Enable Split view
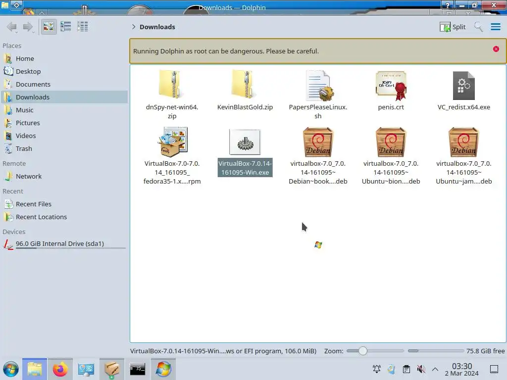This screenshot has width=507, height=380. 453,27
